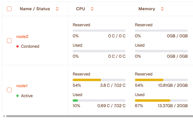Click node2 CPU Reserved empty bar

tap(99, 31)
